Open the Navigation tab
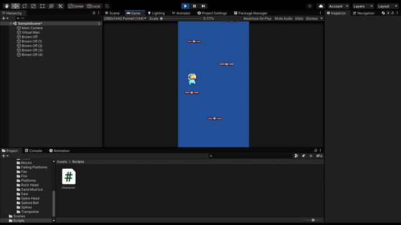401x225 pixels. pyautogui.click(x=363, y=13)
